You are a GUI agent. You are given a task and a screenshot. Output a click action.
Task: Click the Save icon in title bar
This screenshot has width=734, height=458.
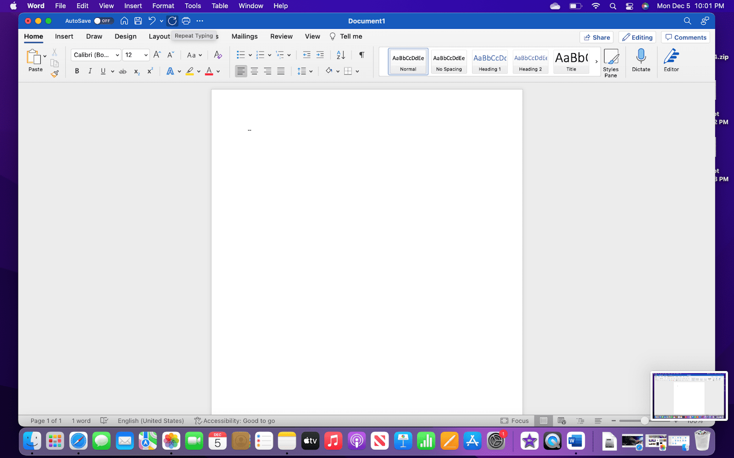pos(138,21)
